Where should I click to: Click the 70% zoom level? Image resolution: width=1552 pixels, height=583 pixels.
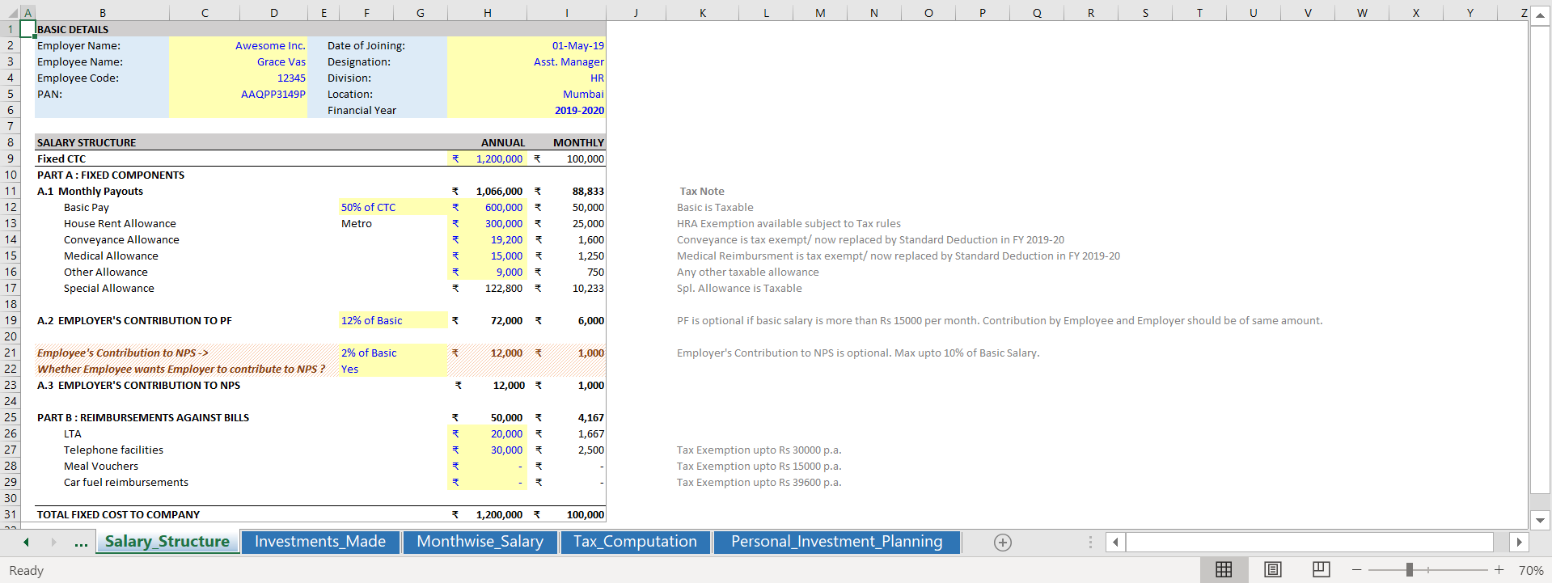1530,570
